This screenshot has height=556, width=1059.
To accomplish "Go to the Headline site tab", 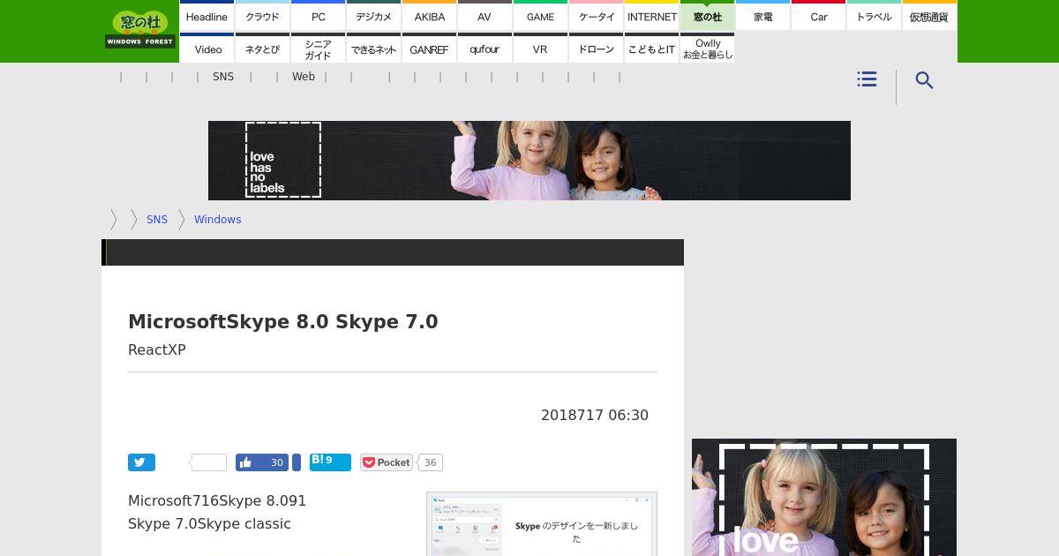I will click(x=207, y=16).
